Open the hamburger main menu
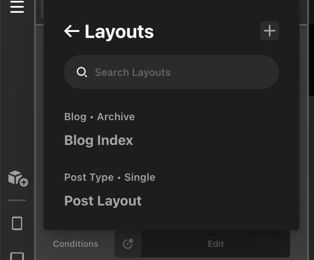This screenshot has height=260, width=314. 17,7
